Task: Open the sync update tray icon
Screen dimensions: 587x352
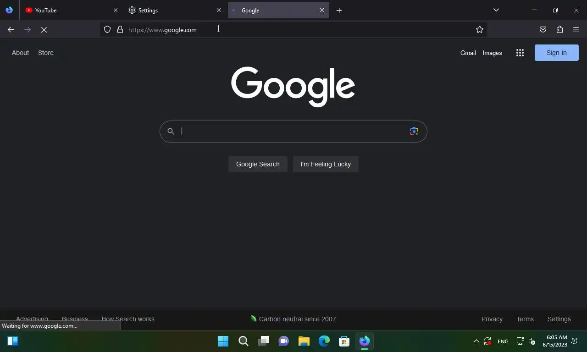Action: coord(487,341)
